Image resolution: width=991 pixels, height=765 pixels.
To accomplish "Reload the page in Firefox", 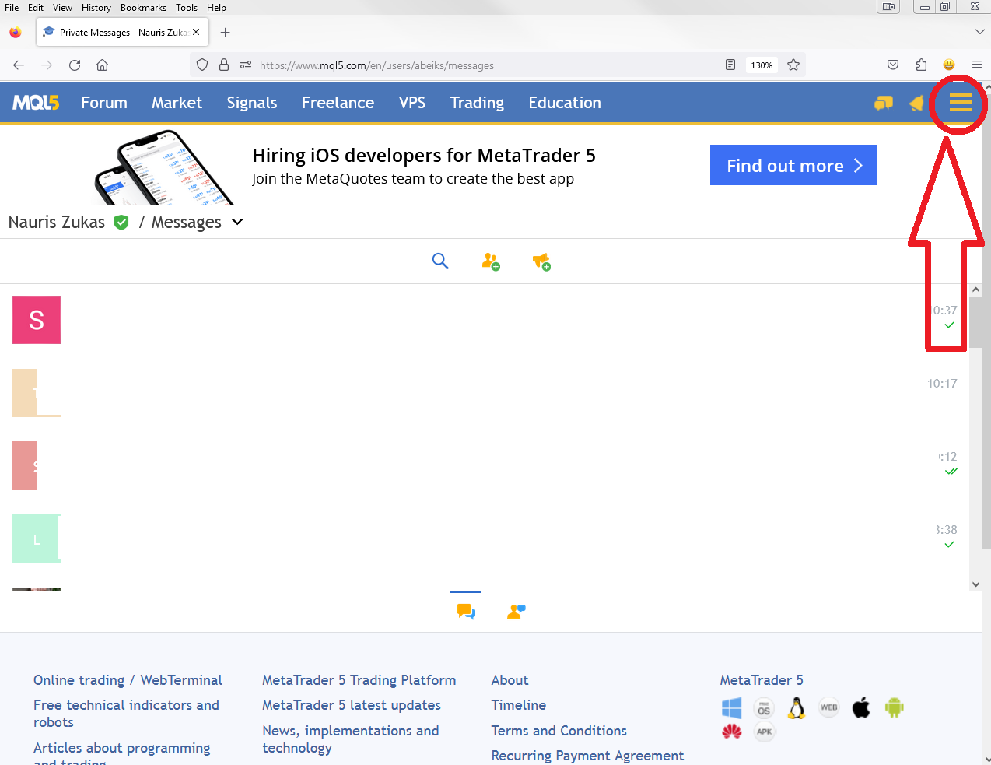I will pos(75,65).
